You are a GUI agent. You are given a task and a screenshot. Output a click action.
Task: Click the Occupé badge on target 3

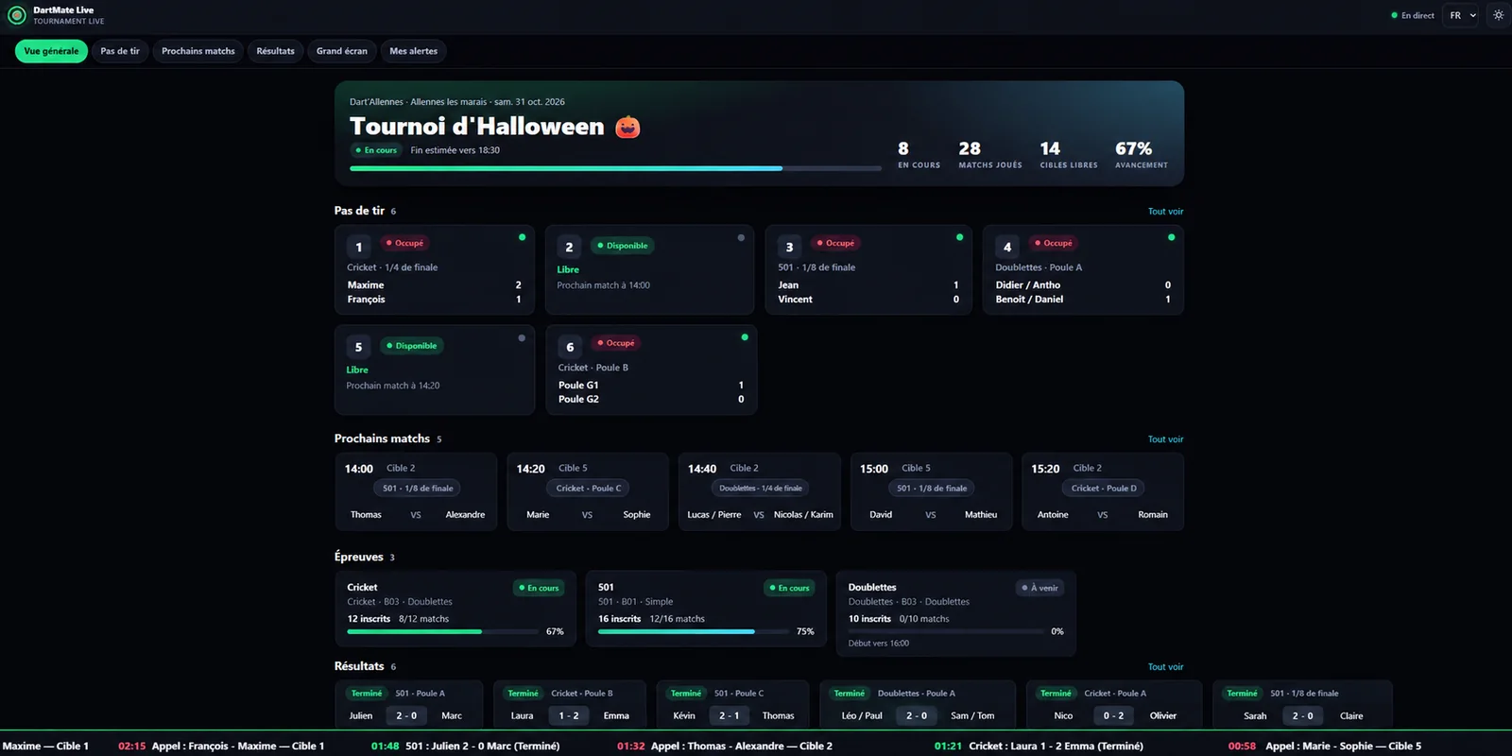(x=835, y=243)
